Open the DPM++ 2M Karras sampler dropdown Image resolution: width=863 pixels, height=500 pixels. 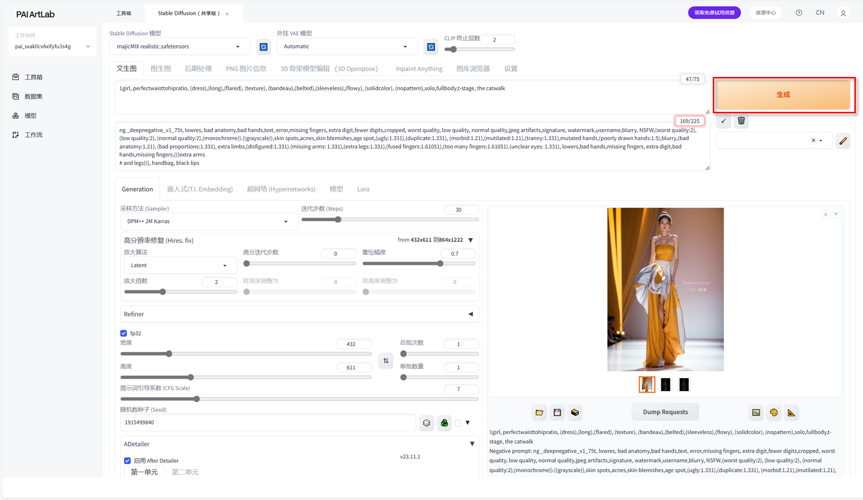coord(209,221)
